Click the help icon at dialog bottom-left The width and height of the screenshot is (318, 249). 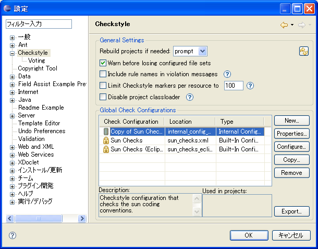click(13, 235)
